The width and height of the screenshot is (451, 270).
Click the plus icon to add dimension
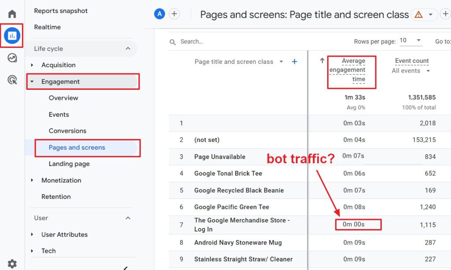pyautogui.click(x=295, y=62)
